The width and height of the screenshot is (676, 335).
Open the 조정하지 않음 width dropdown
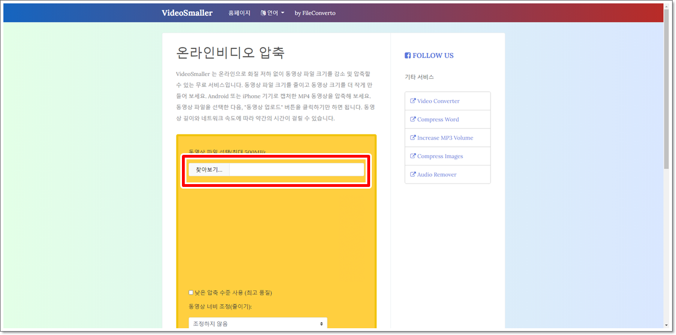coord(258,324)
